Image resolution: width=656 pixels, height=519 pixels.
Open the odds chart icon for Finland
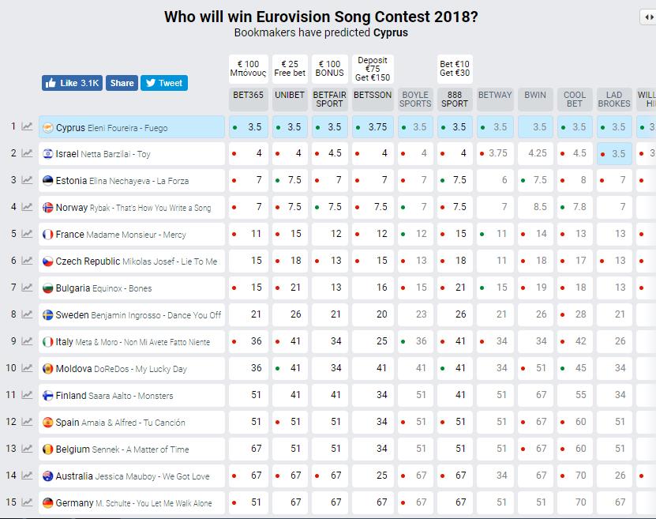(27, 395)
